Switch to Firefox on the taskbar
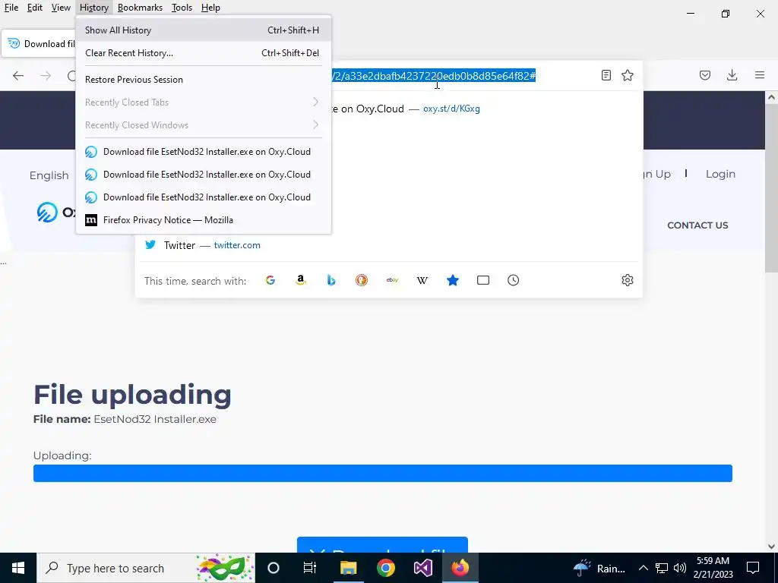This screenshot has height=583, width=778. tap(460, 568)
